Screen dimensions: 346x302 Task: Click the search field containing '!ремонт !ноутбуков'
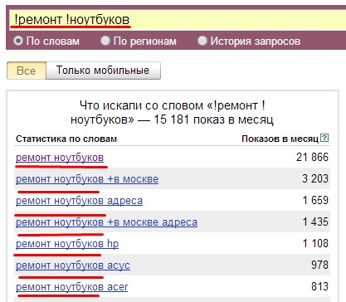178,20
